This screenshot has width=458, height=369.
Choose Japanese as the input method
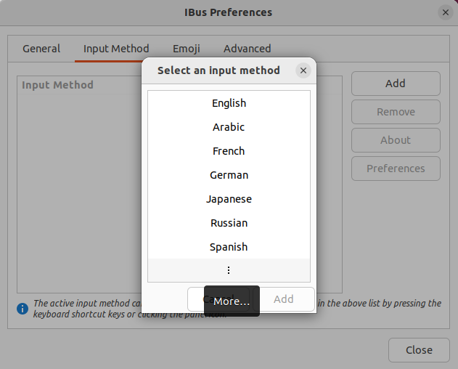pos(229,199)
